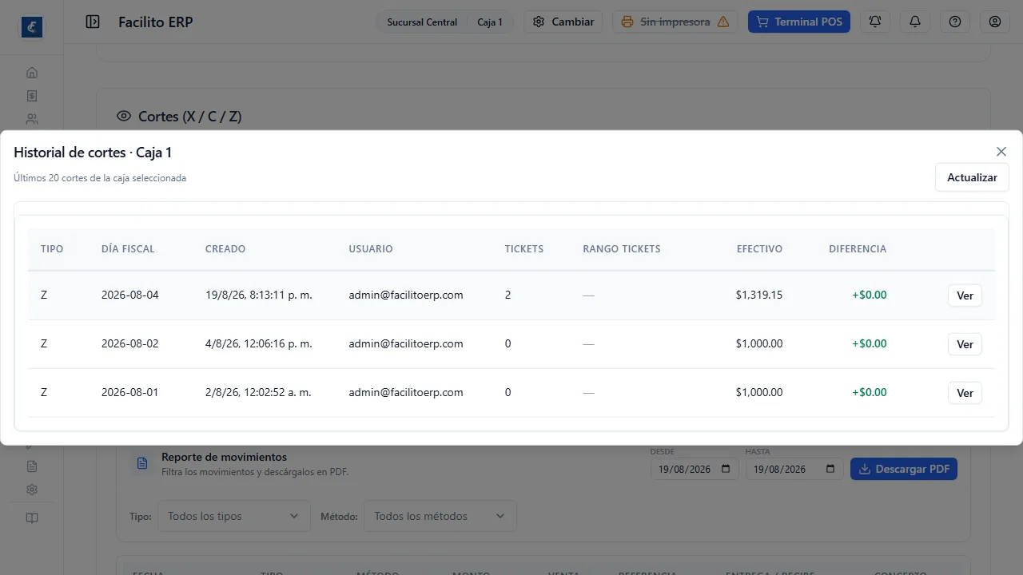
Task: View the cut for 2026-08-01
Action: point(965,393)
